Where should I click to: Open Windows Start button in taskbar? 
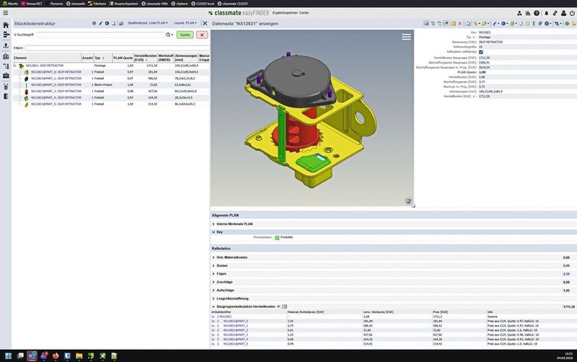[8, 356]
